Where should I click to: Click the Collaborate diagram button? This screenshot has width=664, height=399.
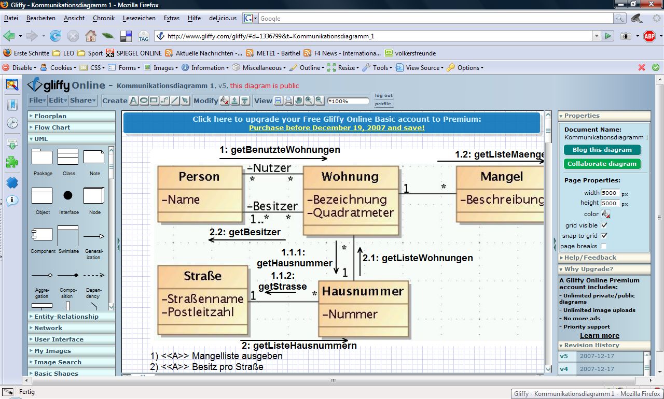[602, 164]
